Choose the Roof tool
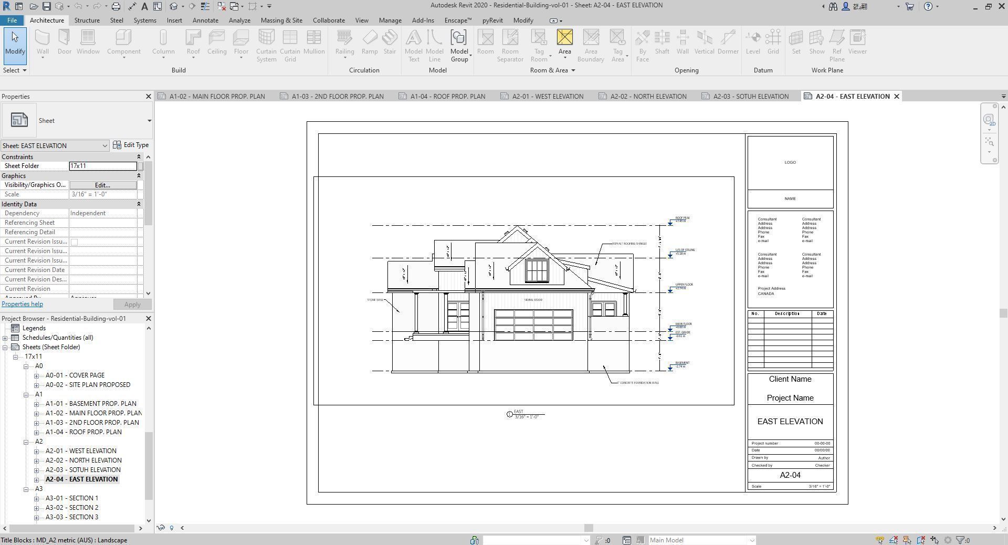The image size is (1008, 545). click(x=193, y=43)
